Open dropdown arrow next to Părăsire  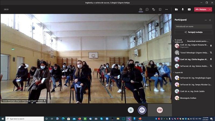(210, 9)
